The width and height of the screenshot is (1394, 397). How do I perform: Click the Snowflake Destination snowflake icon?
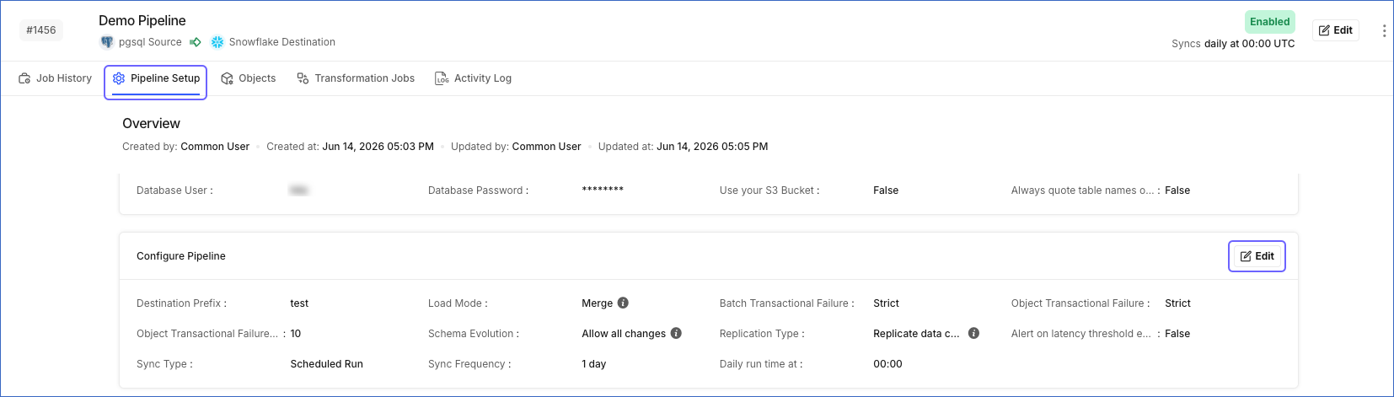click(x=217, y=42)
